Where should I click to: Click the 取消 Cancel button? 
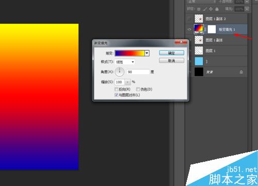pyautogui.click(x=171, y=61)
